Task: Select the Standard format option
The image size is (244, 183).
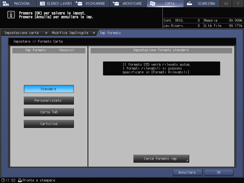Action: pyautogui.click(x=49, y=89)
